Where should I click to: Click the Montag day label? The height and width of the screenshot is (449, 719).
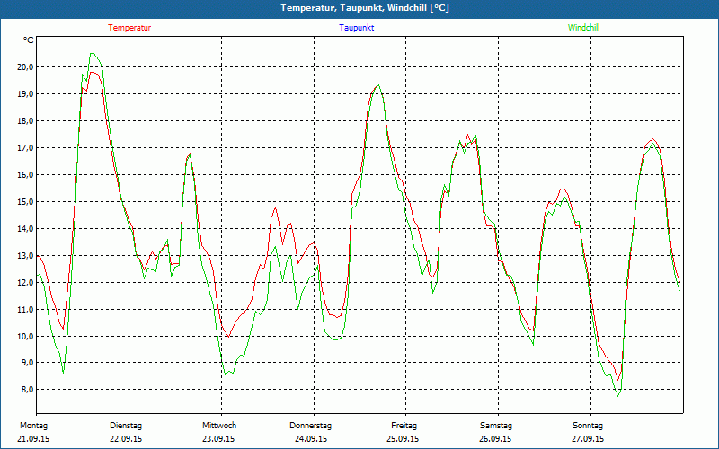(x=33, y=425)
